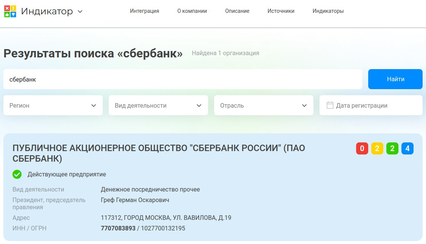Click the Президент, председатель правления label
Screen dimensions: 426x244
click(49, 204)
